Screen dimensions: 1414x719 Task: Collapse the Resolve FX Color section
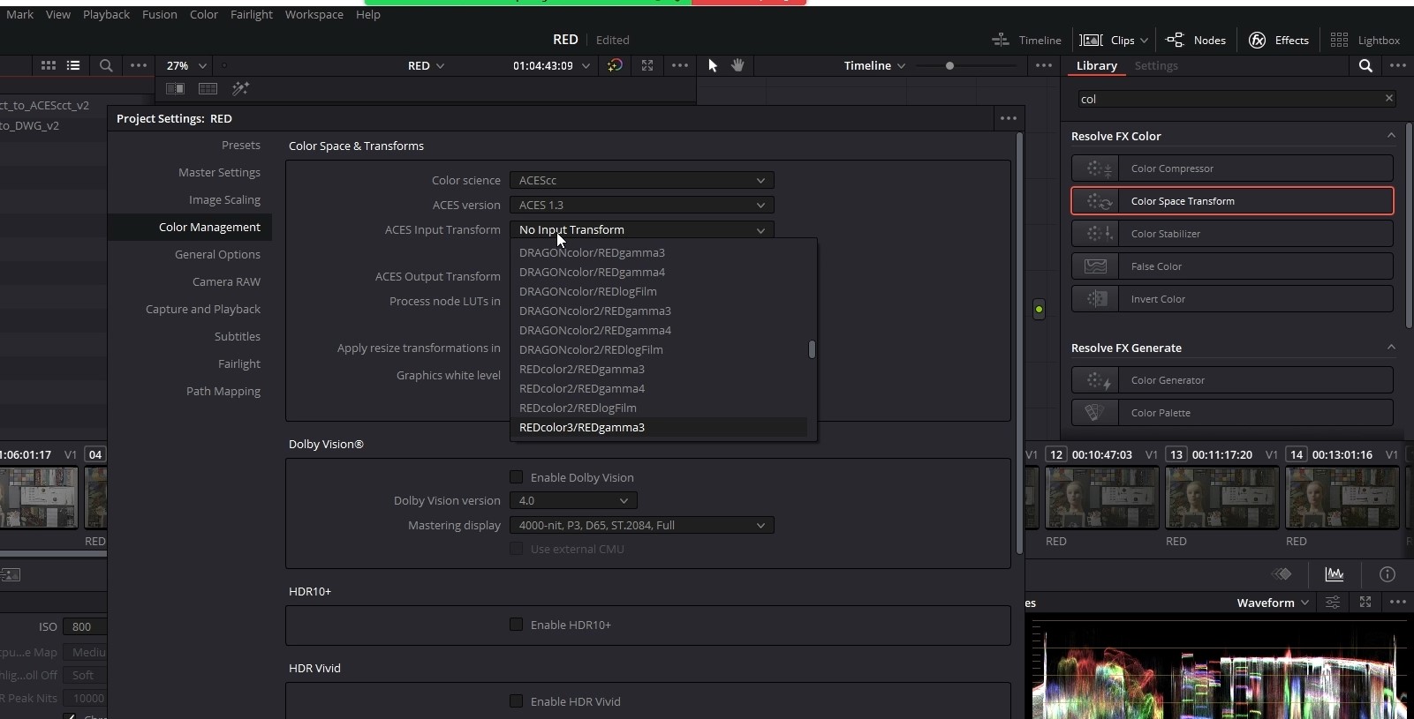tap(1391, 136)
